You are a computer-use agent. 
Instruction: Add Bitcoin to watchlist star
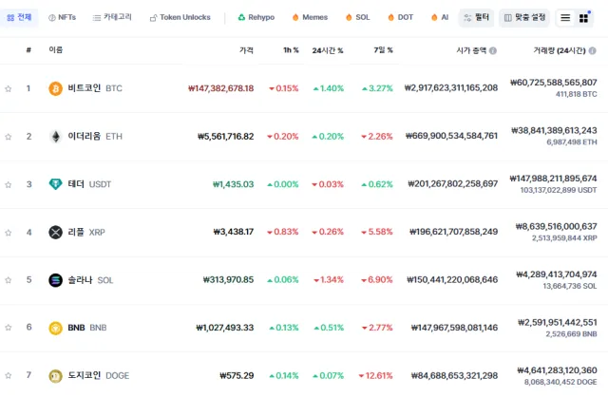[9, 88]
